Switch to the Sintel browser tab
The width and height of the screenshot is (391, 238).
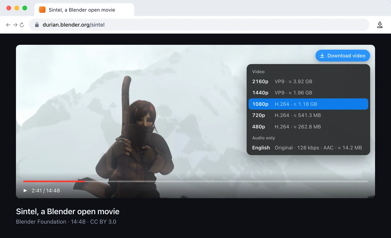pyautogui.click(x=84, y=10)
